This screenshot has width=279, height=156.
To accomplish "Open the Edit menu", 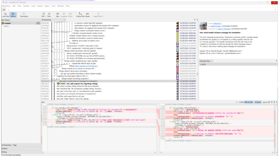I will coord(14,6).
